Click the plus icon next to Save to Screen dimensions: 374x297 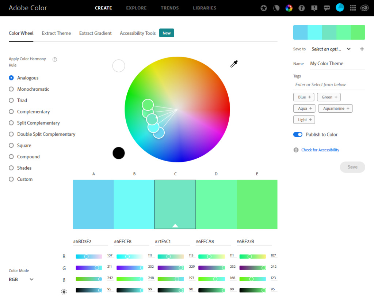click(x=362, y=49)
